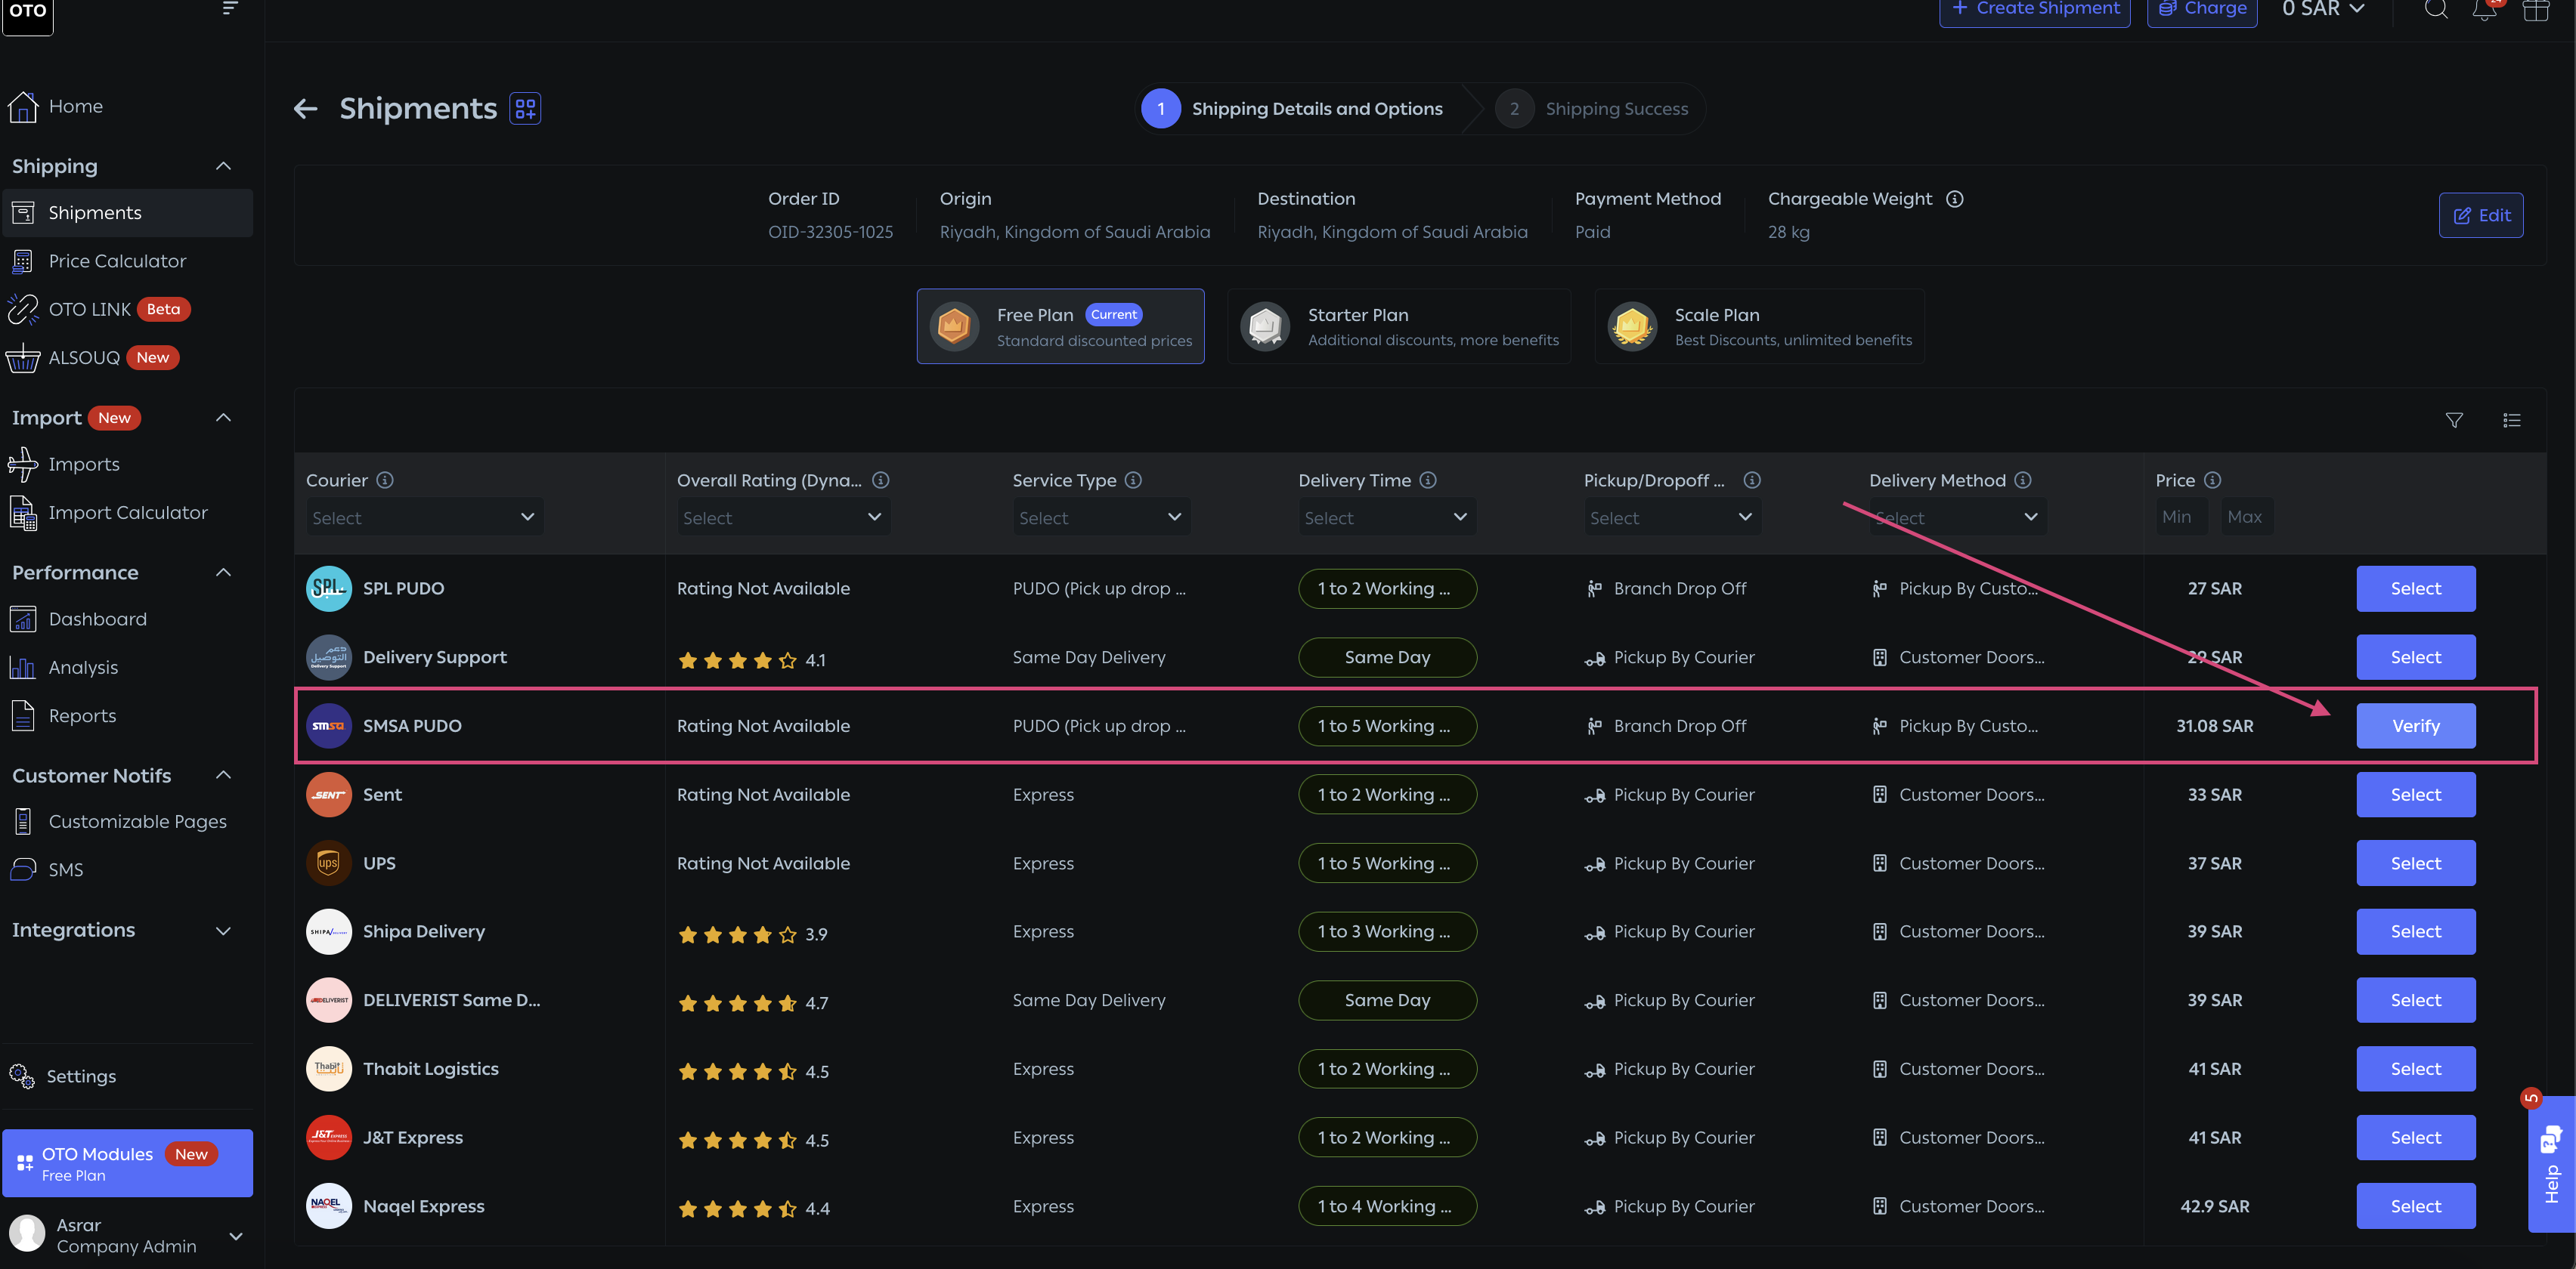2576x1269 pixels.
Task: Expand the Integrations sidebar section
Action: pos(223,931)
